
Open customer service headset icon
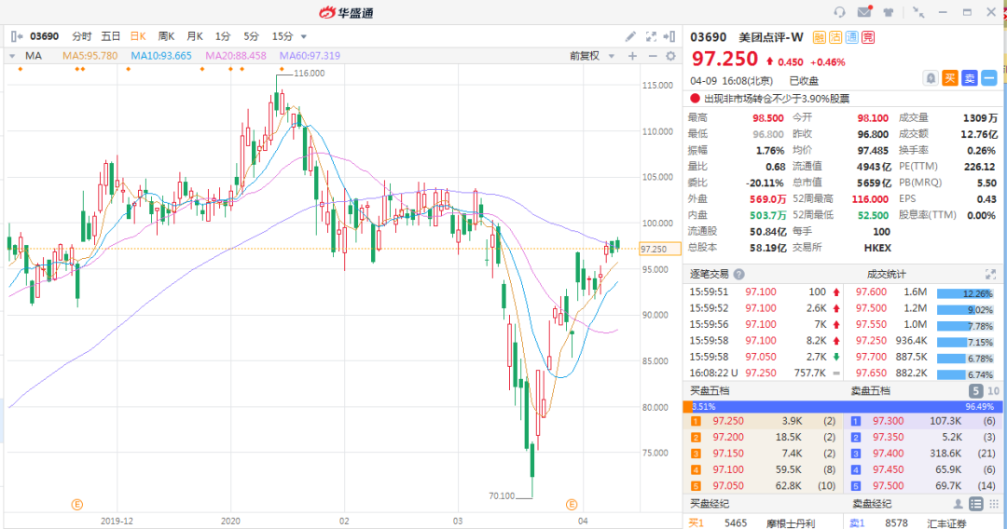[x=839, y=12]
